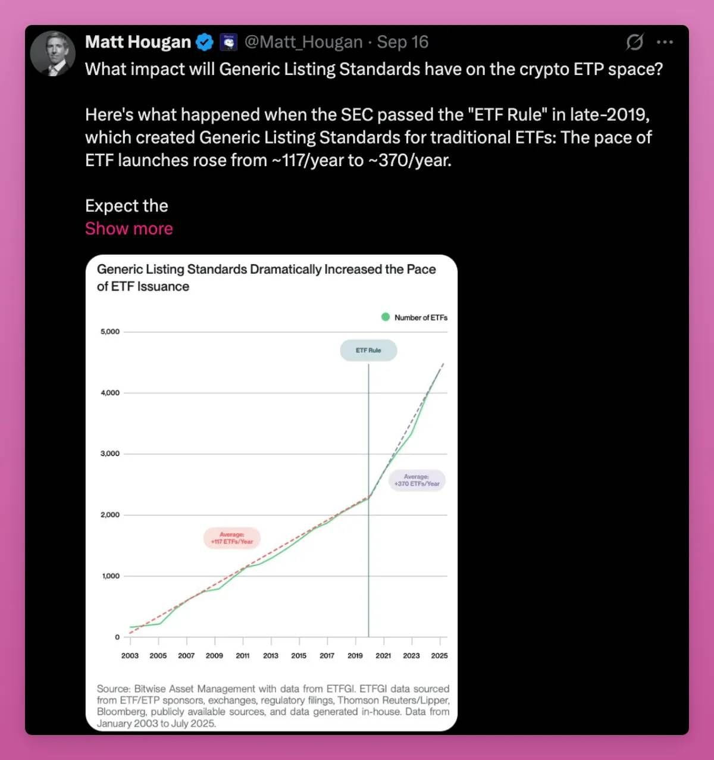Click Matt Hougan's profile avatar
Screen dimensions: 714x760
pos(53,54)
